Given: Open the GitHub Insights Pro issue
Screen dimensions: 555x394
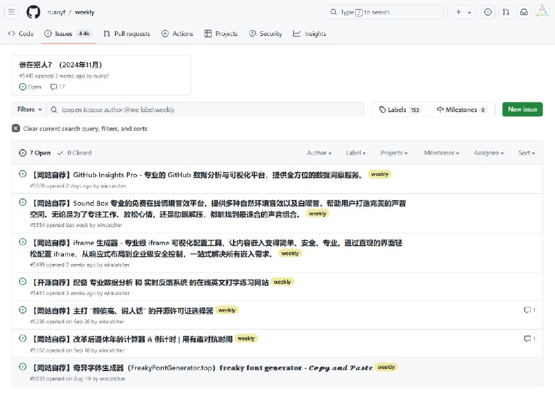Looking at the screenshot, I should click(x=197, y=175).
